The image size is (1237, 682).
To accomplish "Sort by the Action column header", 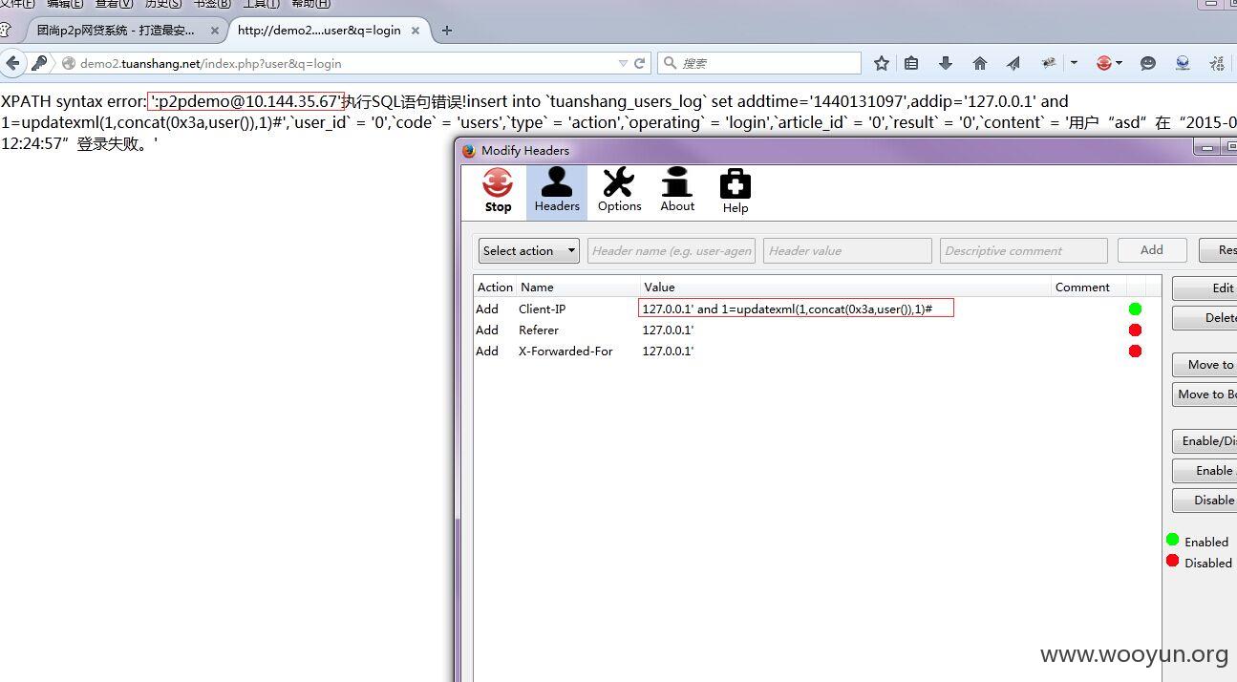I will click(x=495, y=287).
